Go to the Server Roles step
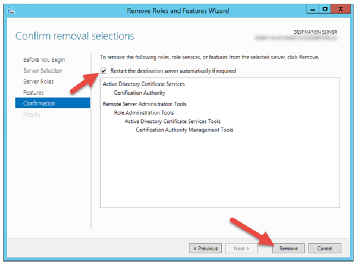 (38, 81)
